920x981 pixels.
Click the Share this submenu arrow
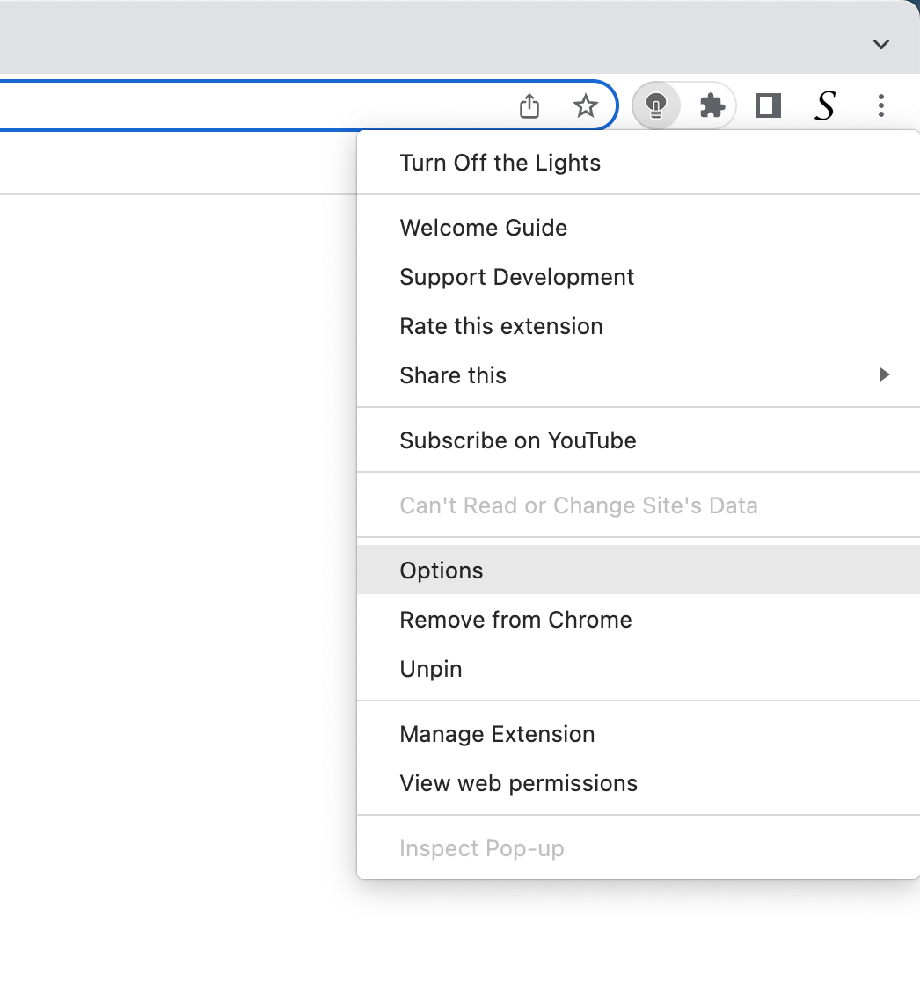tap(884, 374)
